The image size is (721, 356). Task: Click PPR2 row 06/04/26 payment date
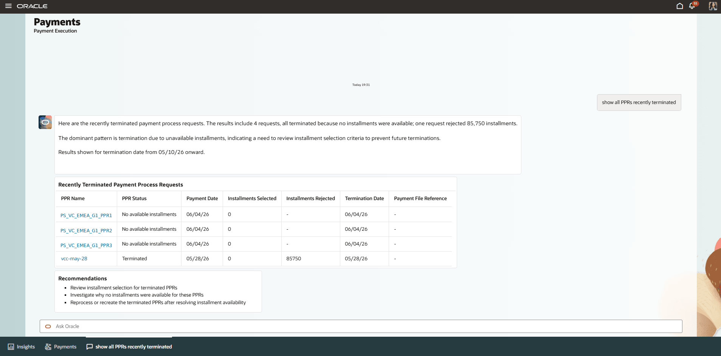coord(198,229)
